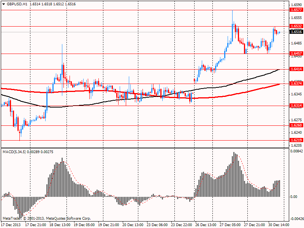Viewport: 304px width, 228px height.
Task: Click the 27 Dec 21:00 time axis label
Action: coord(255,225)
